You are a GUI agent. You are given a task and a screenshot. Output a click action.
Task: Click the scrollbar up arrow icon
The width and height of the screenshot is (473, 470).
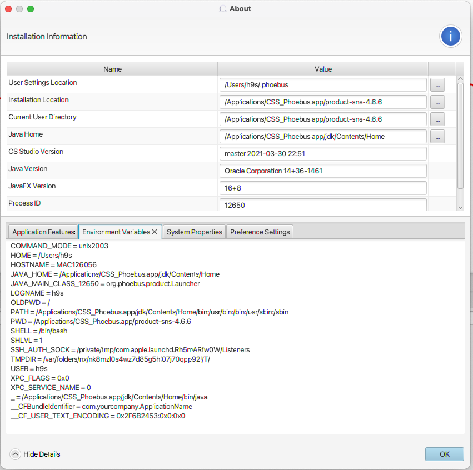(x=460, y=78)
